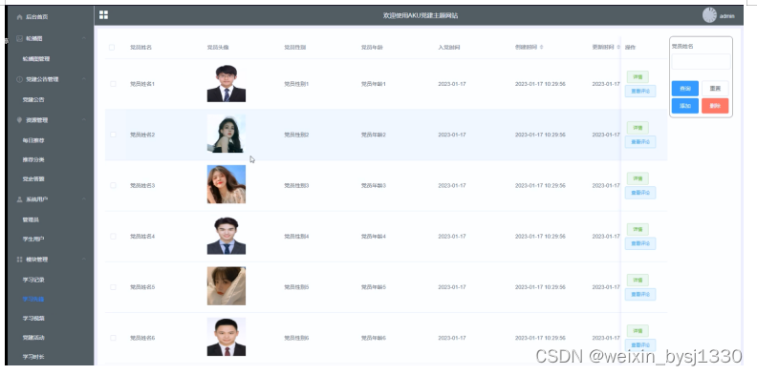Check the box for row 党员姓名6

pyautogui.click(x=113, y=338)
